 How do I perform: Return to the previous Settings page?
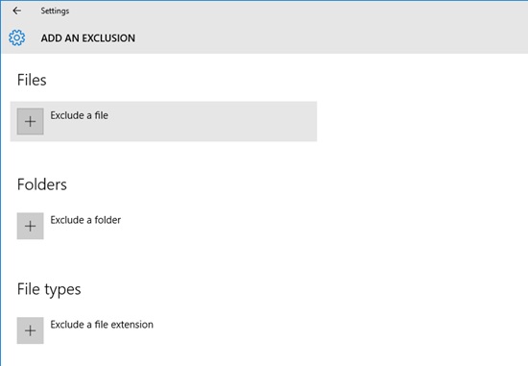pos(16,11)
